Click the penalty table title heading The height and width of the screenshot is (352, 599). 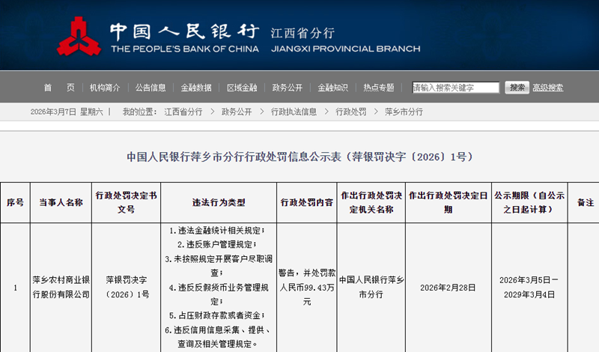coord(299,157)
